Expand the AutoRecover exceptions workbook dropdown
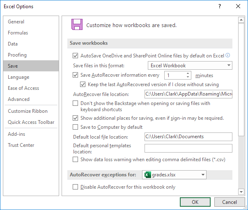Viewport: 248px width, 210px height. (x=174, y=175)
